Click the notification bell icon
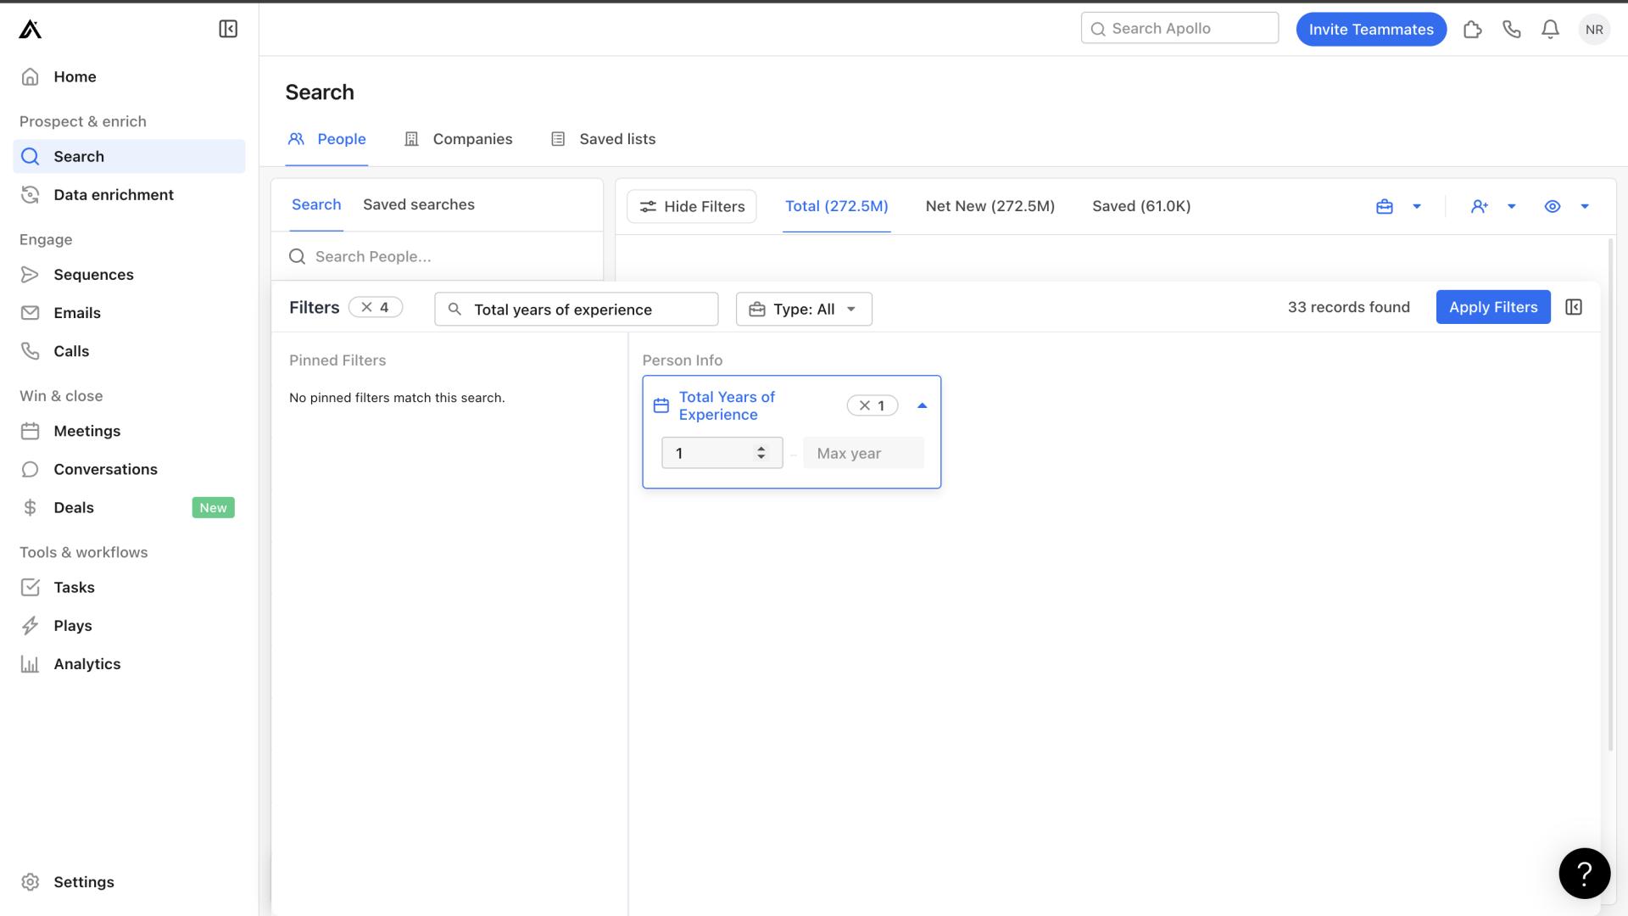1628x916 pixels. pyautogui.click(x=1550, y=28)
